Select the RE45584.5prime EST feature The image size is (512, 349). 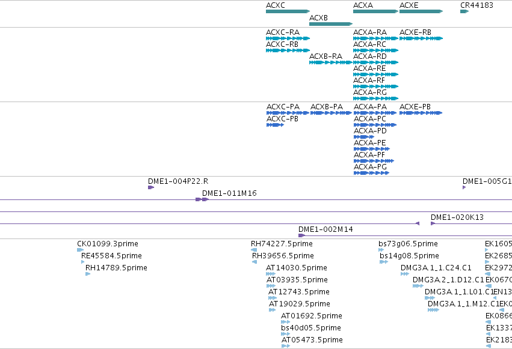click(82, 262)
